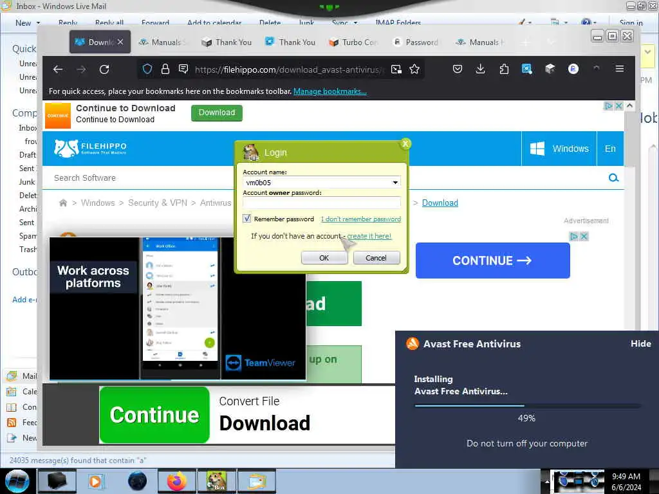The width and height of the screenshot is (659, 494).
Task: Switch to Password tab
Action: tap(417, 42)
